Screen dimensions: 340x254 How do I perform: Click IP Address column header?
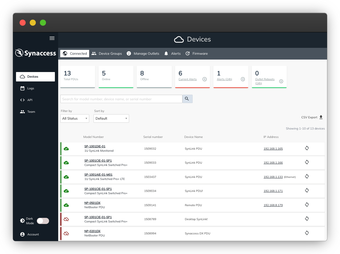click(271, 137)
